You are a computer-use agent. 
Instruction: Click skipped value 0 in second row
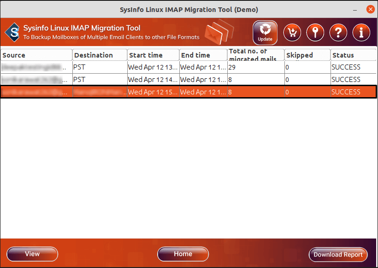(307, 80)
